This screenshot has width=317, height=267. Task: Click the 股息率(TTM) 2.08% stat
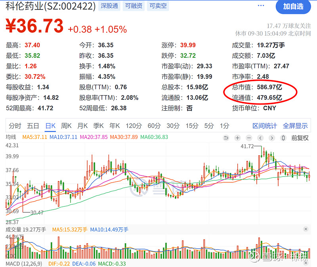pos(109,97)
